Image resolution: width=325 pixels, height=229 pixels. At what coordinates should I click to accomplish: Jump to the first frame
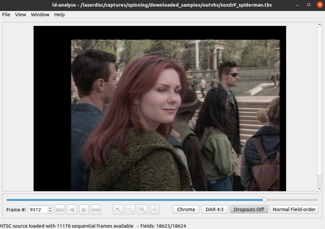[60, 210]
